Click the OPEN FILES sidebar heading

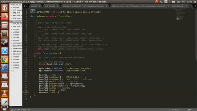click(x=16, y=5)
